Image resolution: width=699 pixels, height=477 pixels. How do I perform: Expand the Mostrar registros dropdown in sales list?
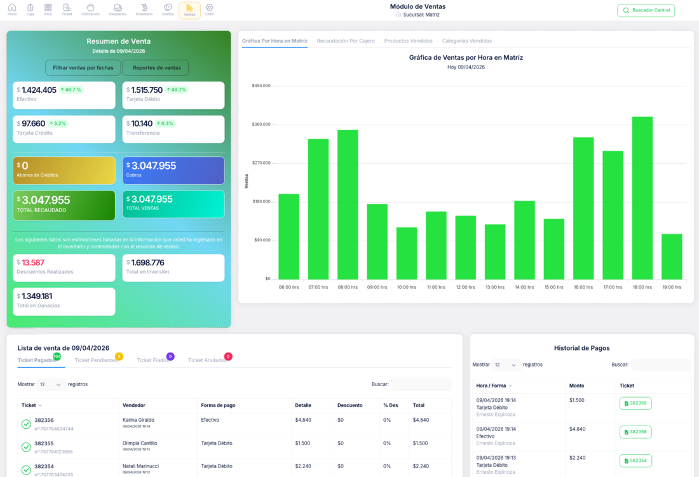(51, 384)
